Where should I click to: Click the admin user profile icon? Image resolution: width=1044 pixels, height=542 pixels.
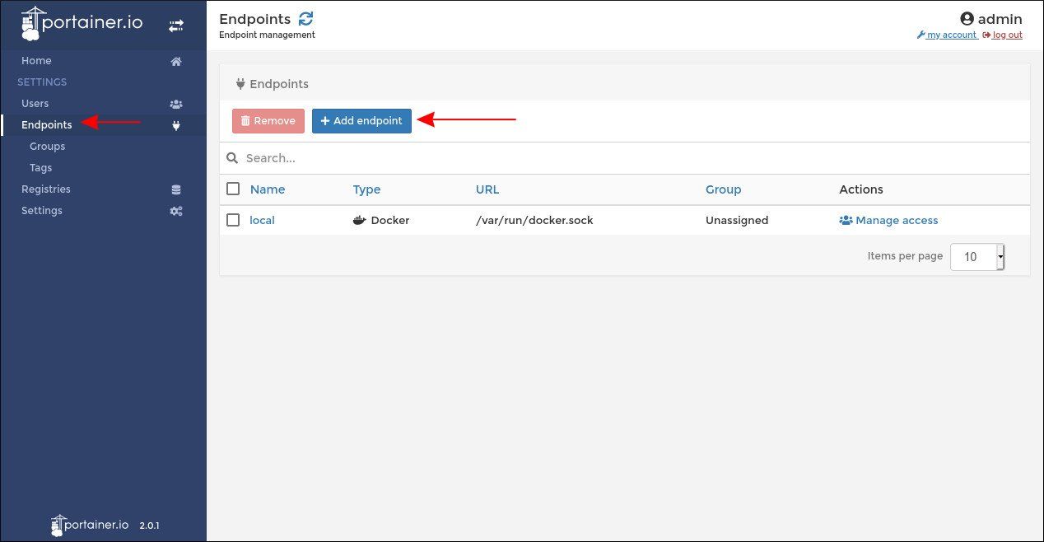967,18
